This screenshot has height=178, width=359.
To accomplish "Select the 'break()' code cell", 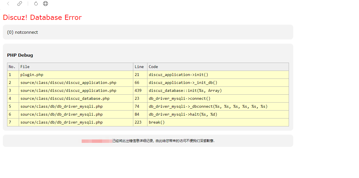I will [x=218, y=122].
